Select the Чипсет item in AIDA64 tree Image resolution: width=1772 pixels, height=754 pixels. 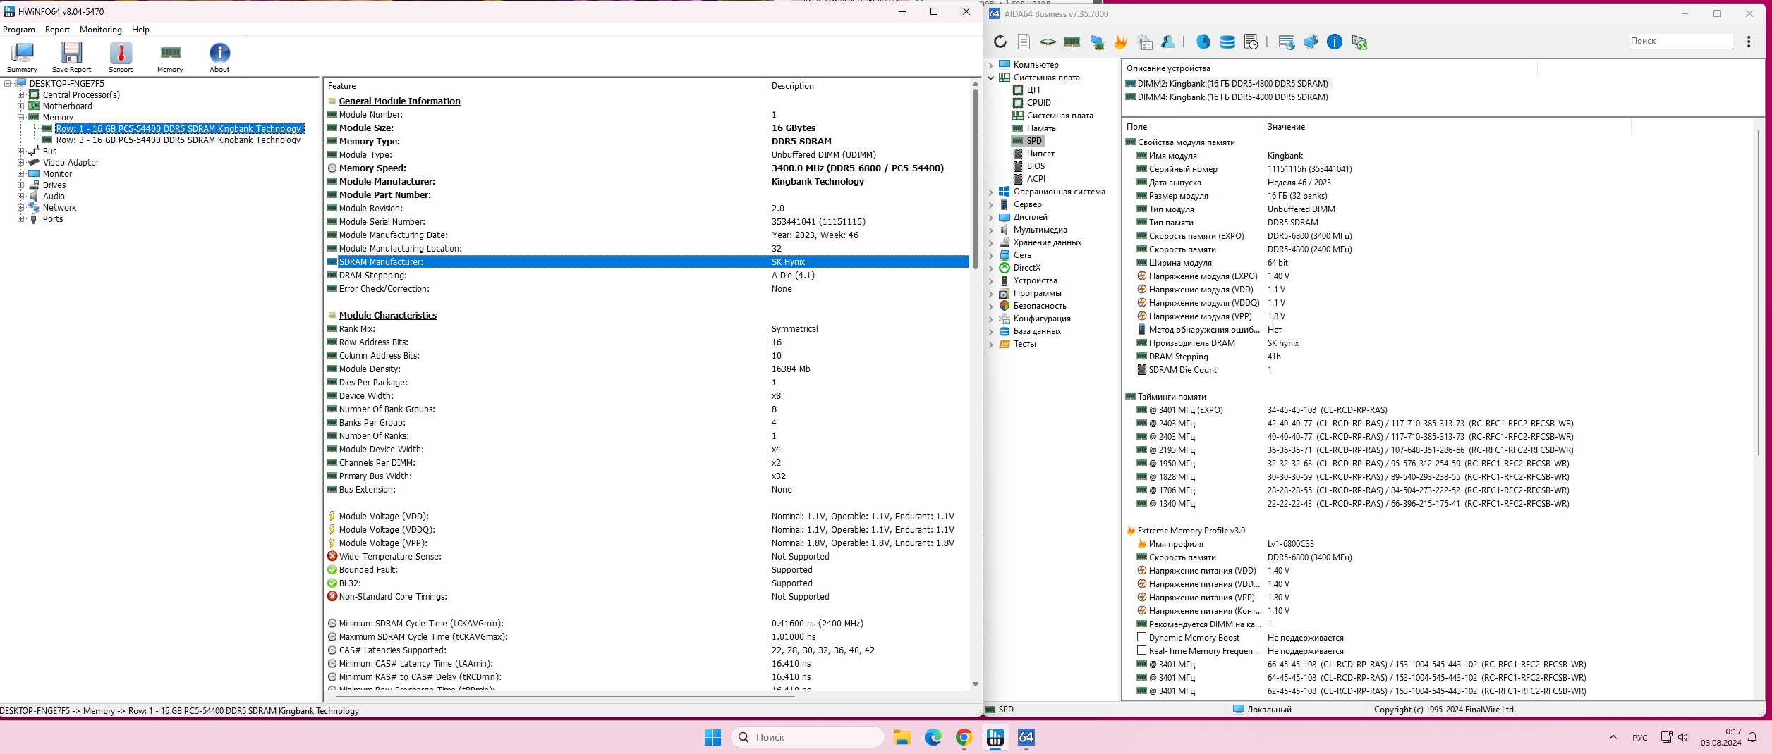[1040, 154]
